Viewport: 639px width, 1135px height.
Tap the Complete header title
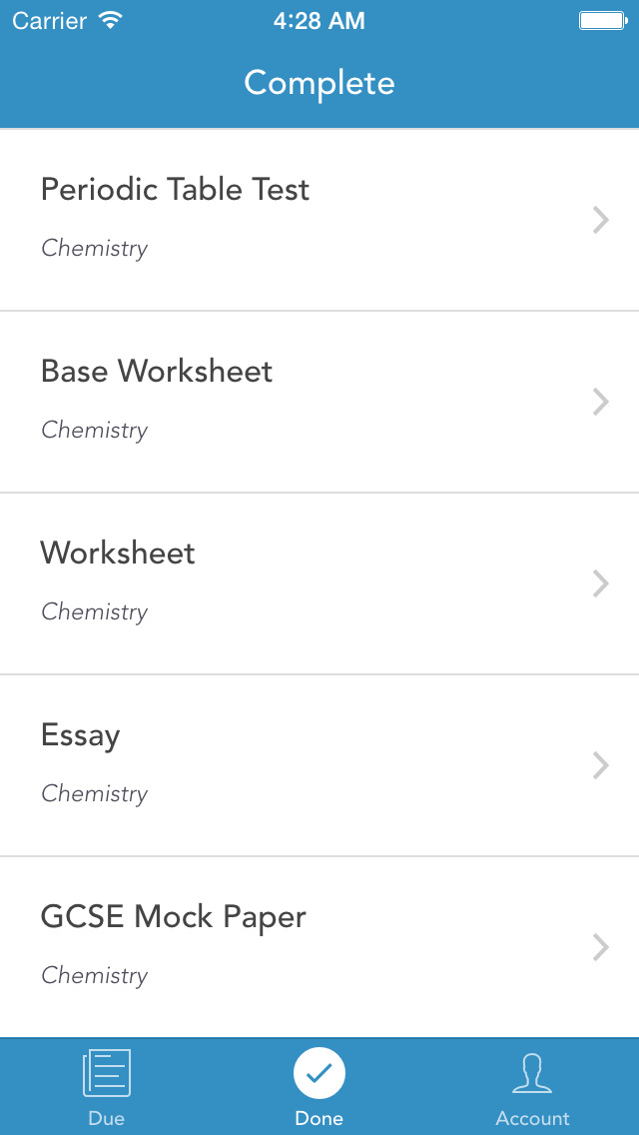[x=319, y=83]
